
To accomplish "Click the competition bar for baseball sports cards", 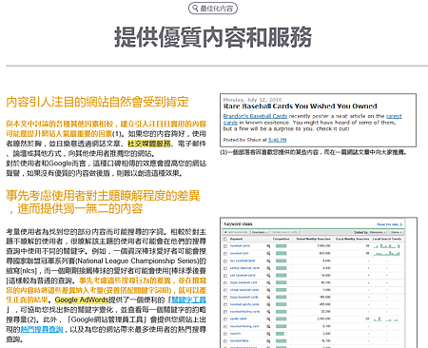I will tap(281, 304).
